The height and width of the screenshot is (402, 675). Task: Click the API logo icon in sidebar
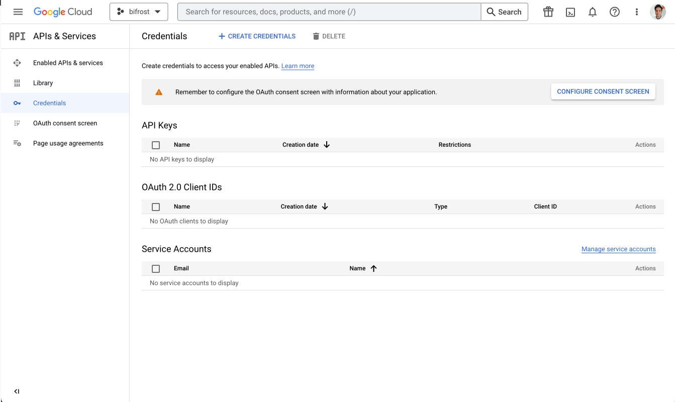coord(17,36)
